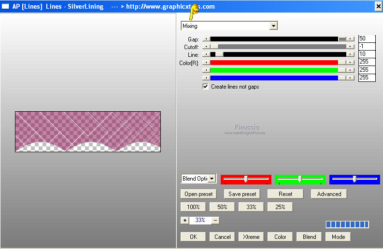Set preview zoom to 25%
Screen dimensions: 383x249
pyautogui.click(x=280, y=207)
